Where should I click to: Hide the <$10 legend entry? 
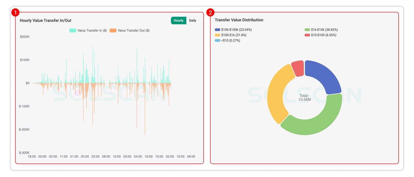[x=227, y=40]
